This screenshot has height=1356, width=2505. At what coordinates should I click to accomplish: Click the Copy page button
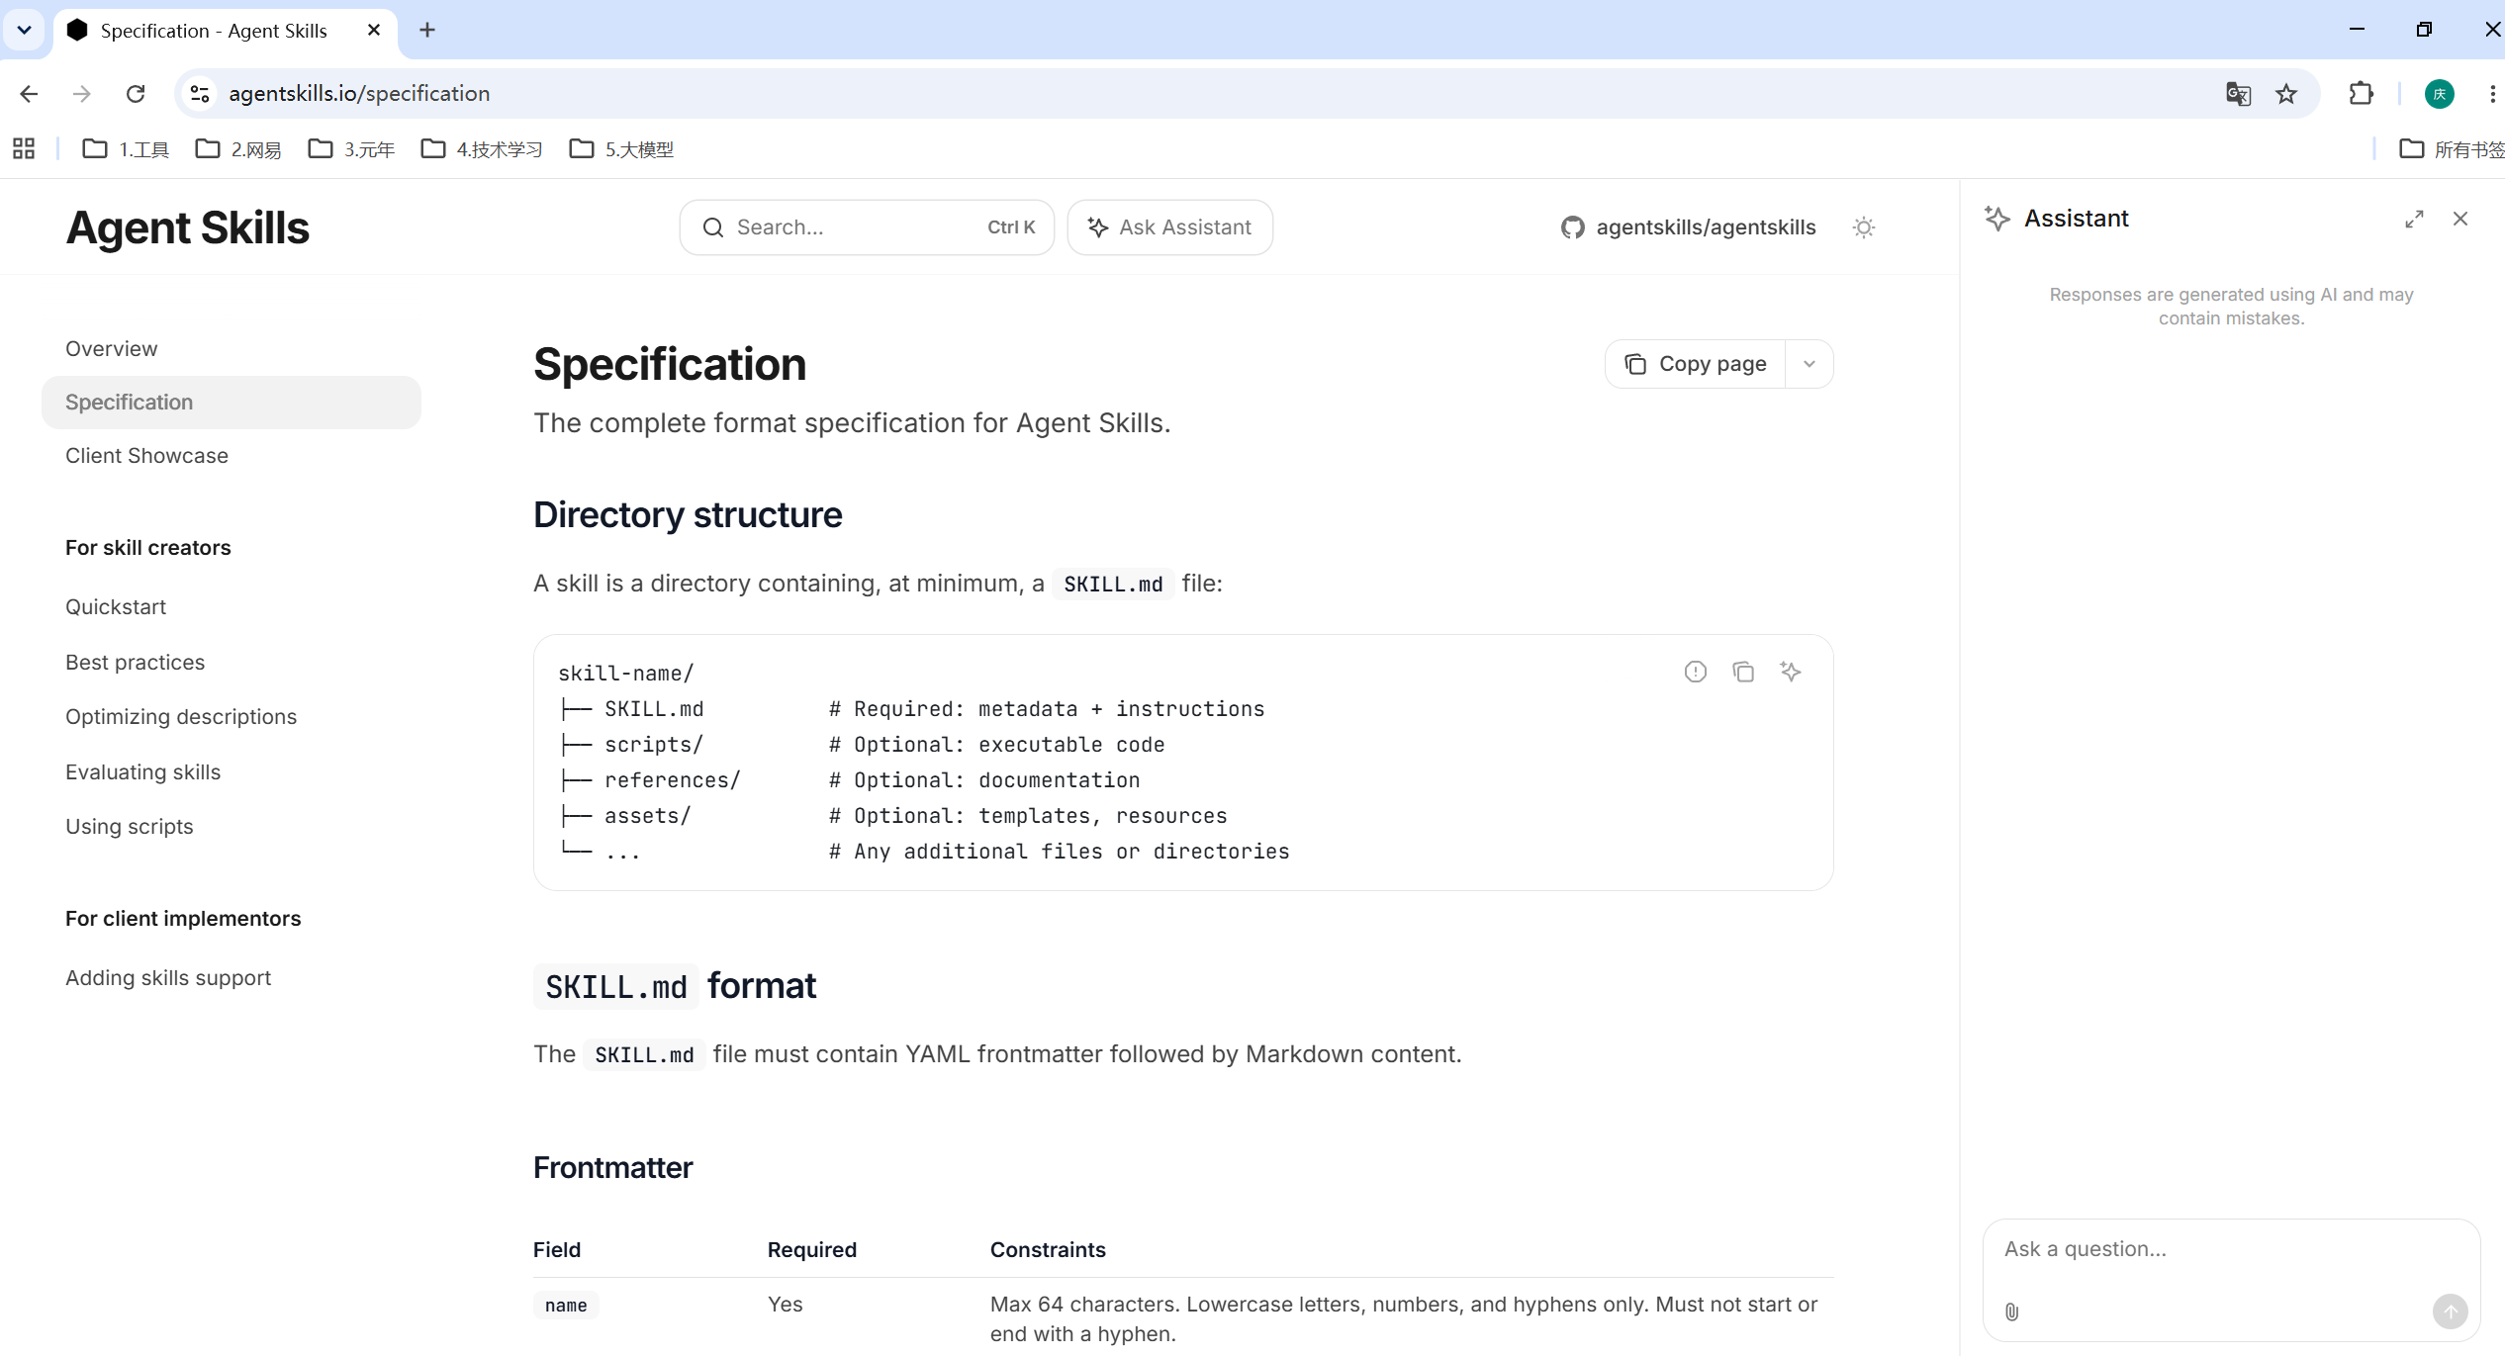tap(1696, 364)
